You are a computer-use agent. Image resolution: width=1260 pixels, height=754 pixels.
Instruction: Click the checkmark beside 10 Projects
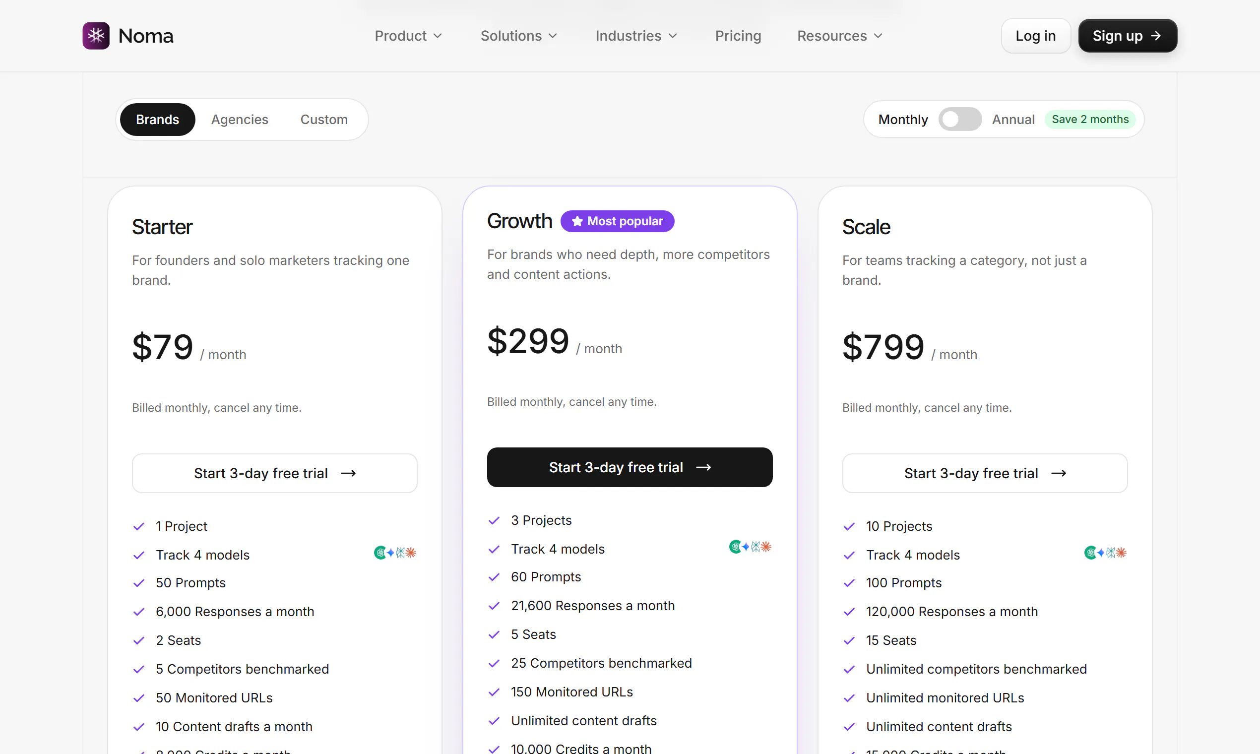(849, 526)
